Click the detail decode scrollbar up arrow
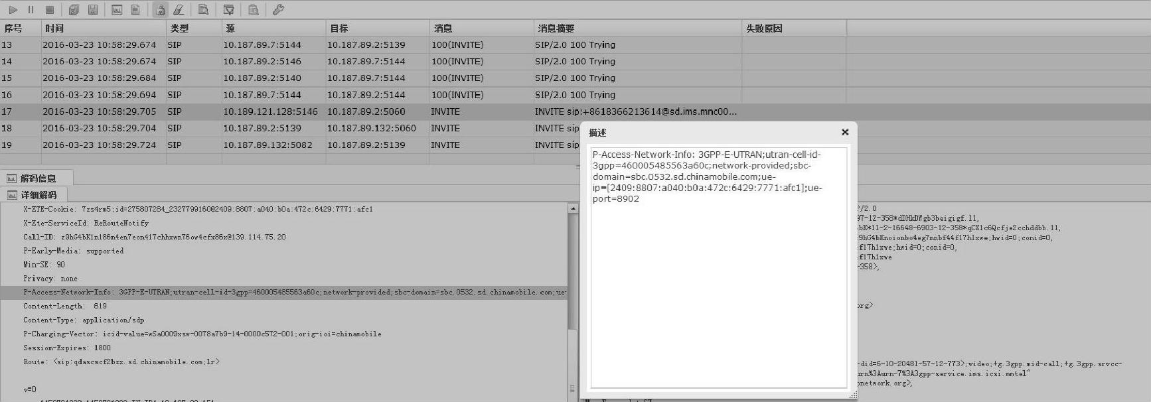Viewport: 1151px width, 402px height. pos(573,208)
